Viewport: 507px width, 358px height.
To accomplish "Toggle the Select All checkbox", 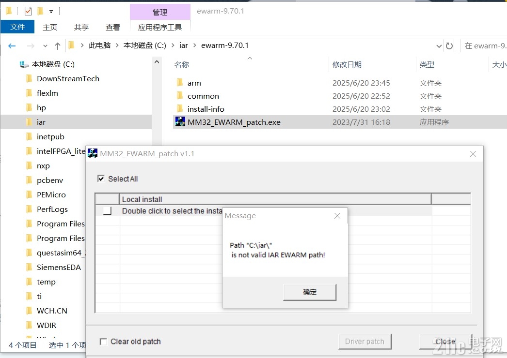I will (101, 179).
